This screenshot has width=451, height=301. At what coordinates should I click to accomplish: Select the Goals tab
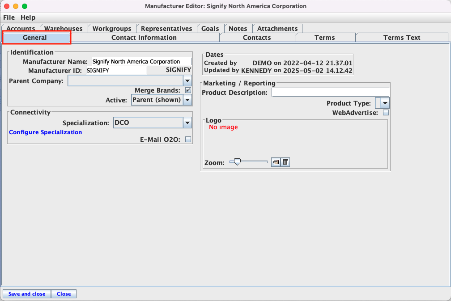coord(210,29)
